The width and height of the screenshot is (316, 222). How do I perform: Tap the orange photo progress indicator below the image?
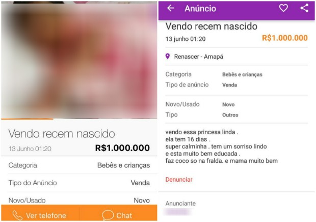tap(27, 119)
